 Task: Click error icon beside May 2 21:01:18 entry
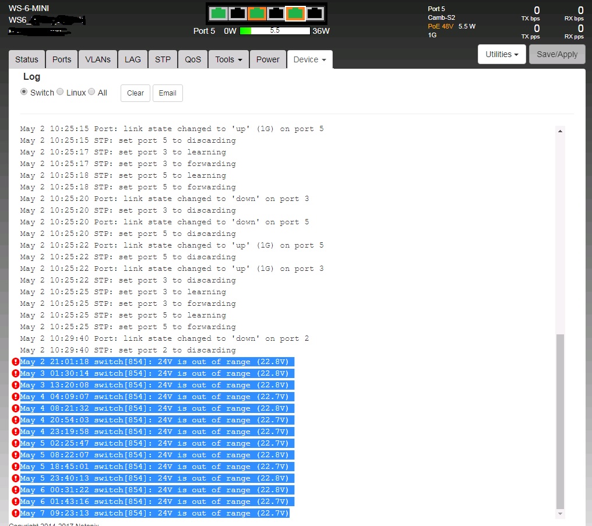[16, 362]
